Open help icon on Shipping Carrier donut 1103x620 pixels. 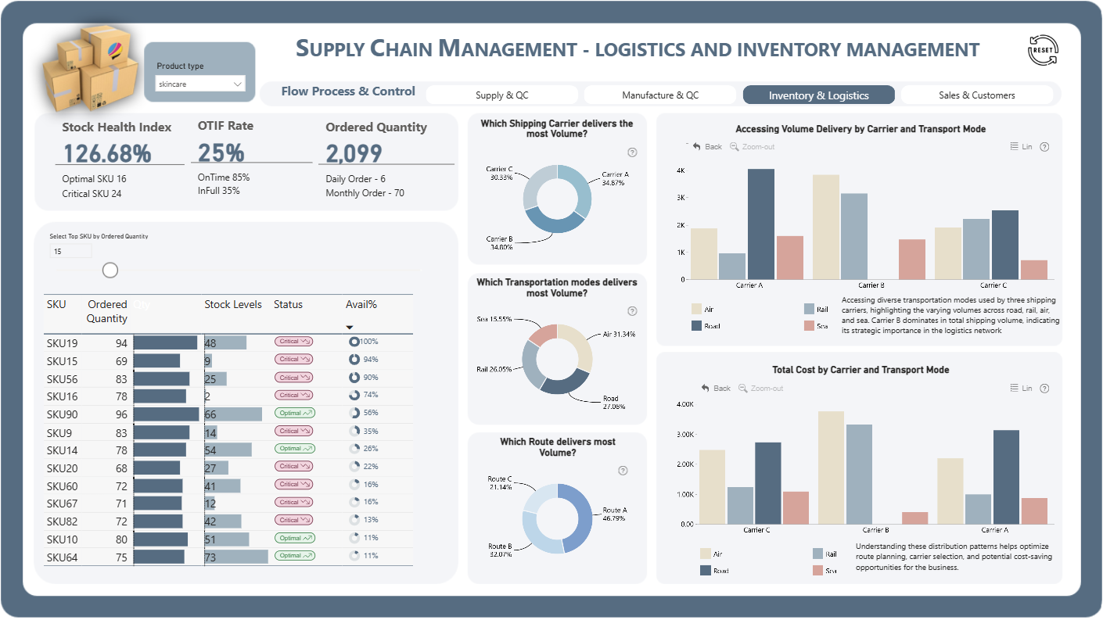pos(632,153)
